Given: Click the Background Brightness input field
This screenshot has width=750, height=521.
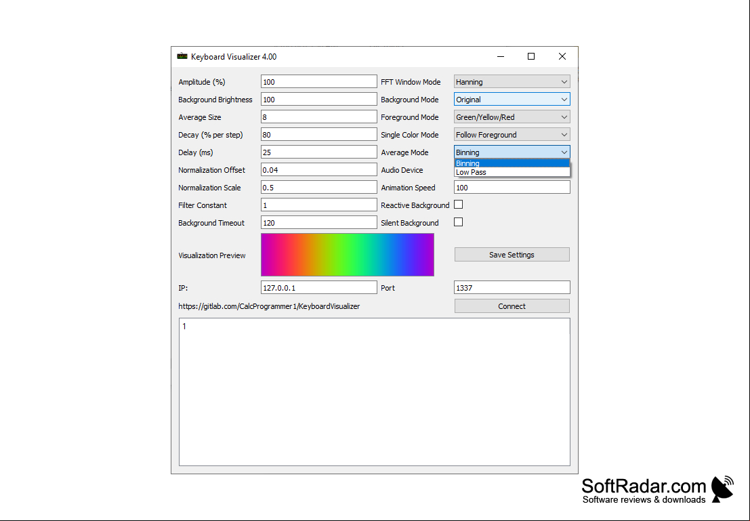Looking at the screenshot, I should (x=319, y=100).
